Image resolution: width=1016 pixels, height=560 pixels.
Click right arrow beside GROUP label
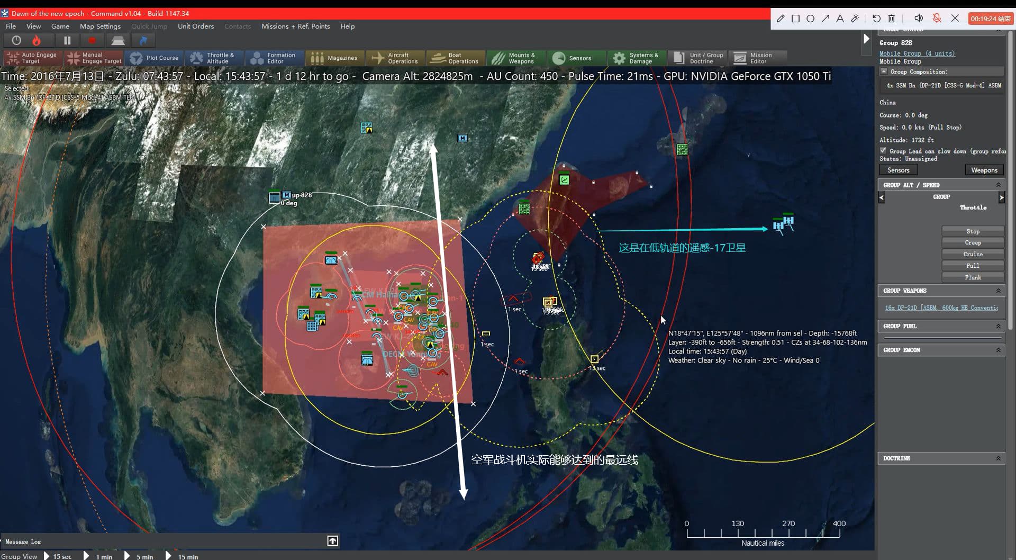tap(1001, 197)
